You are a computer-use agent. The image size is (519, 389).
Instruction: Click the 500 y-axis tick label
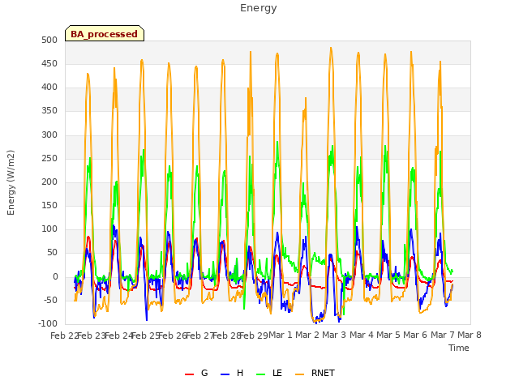pos(49,40)
